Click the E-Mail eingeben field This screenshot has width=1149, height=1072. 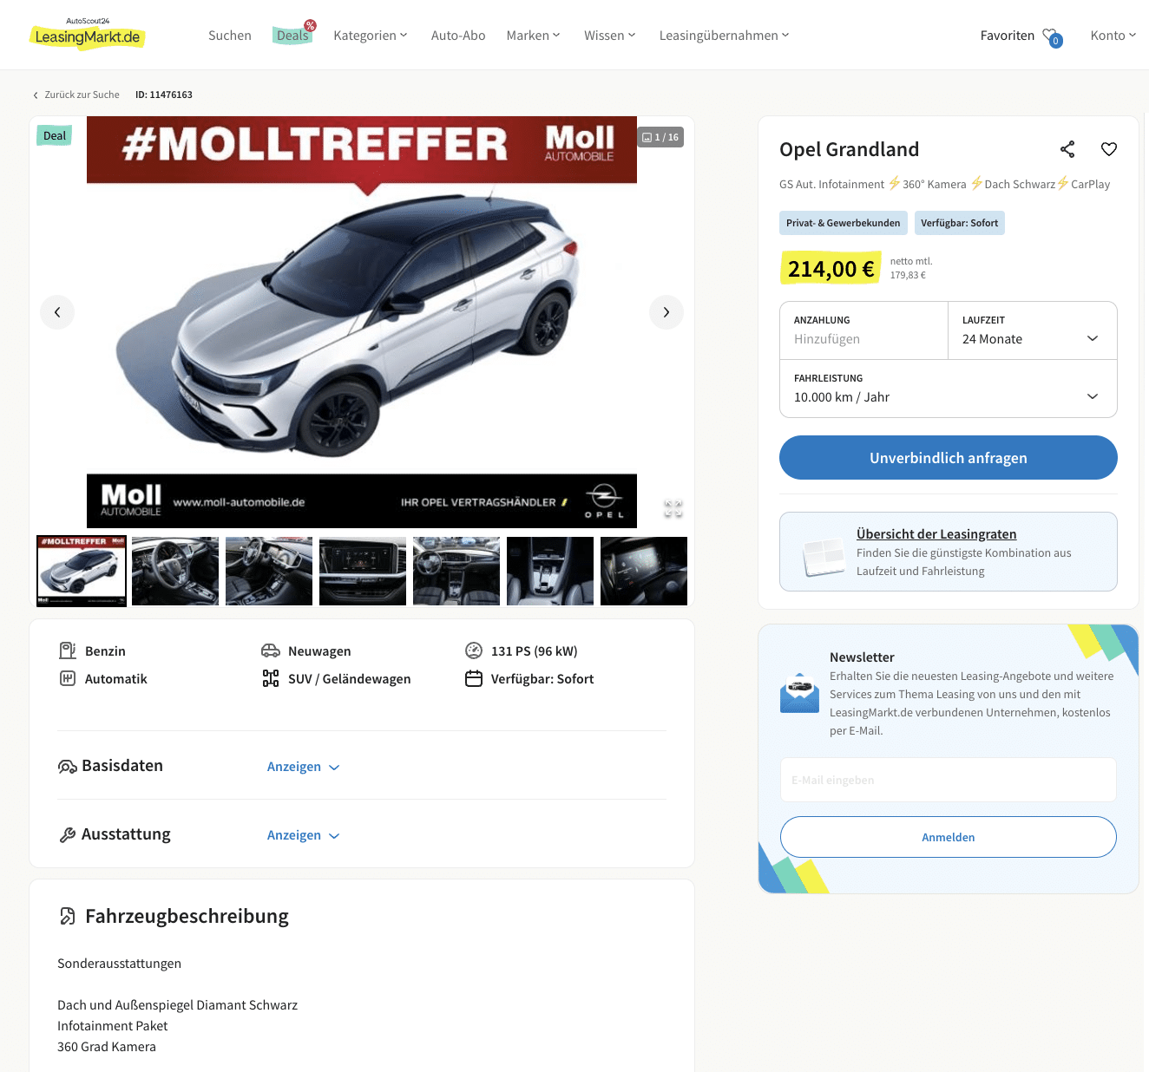click(949, 780)
